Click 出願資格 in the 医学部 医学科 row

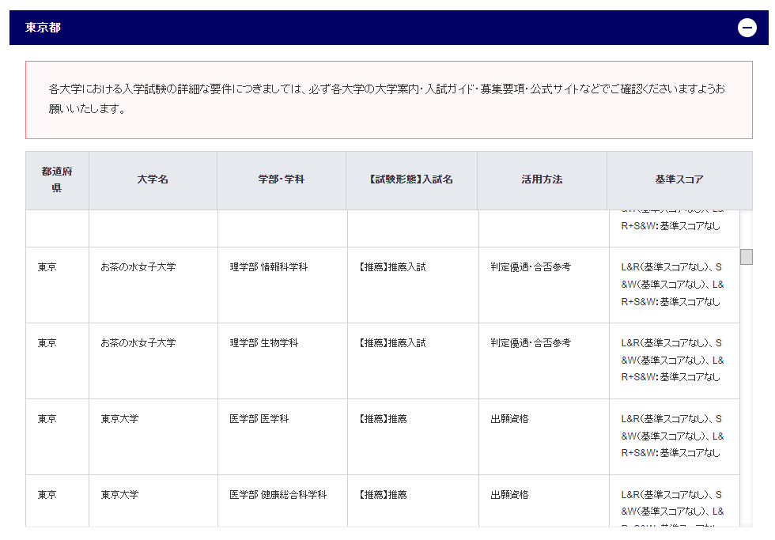(x=509, y=419)
